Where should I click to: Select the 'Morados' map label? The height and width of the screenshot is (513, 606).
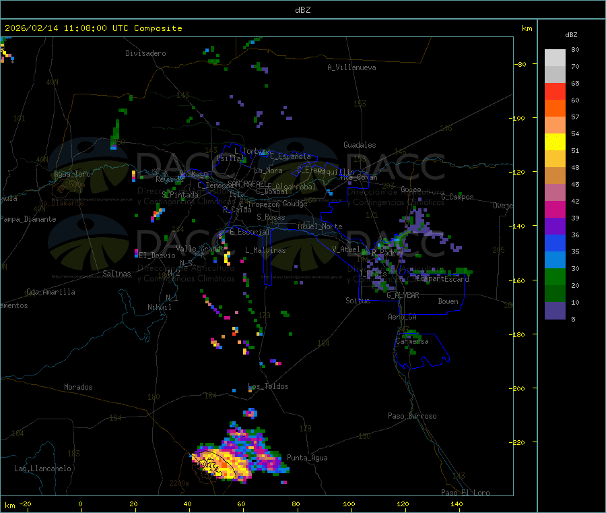pos(78,387)
